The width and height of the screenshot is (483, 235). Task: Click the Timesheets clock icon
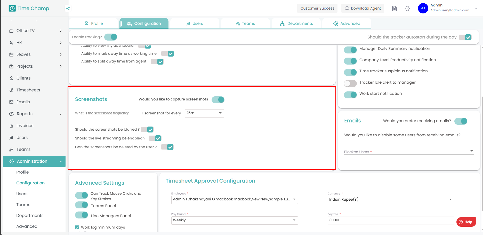[x=11, y=90]
